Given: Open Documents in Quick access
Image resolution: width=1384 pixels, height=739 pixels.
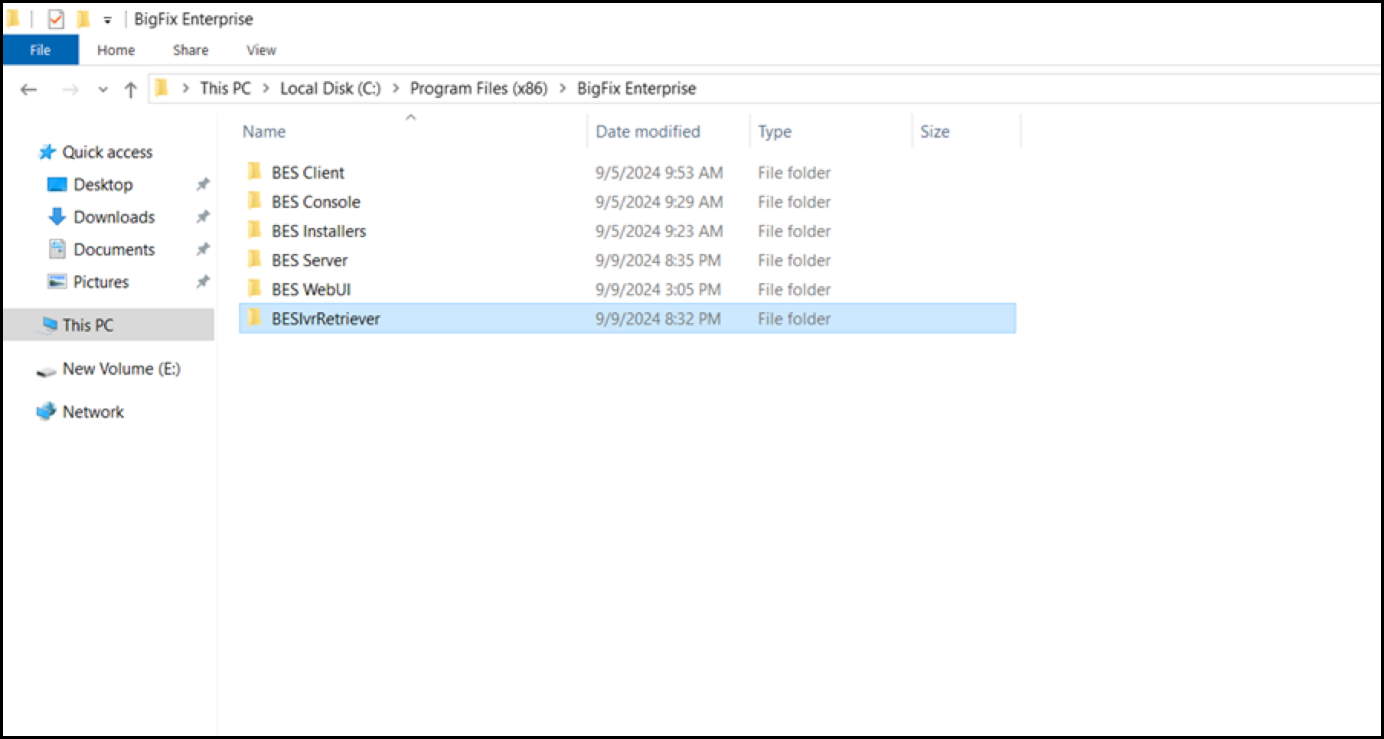Looking at the screenshot, I should tap(114, 249).
